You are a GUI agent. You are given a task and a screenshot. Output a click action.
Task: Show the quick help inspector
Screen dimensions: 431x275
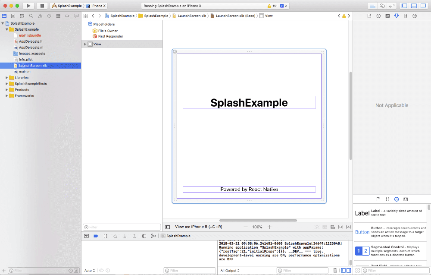click(378, 16)
